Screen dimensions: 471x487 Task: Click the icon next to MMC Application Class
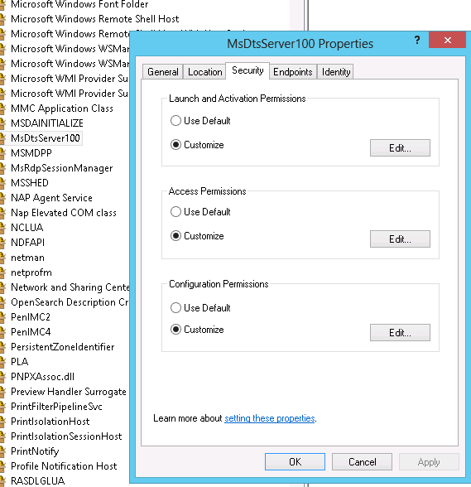2,108
